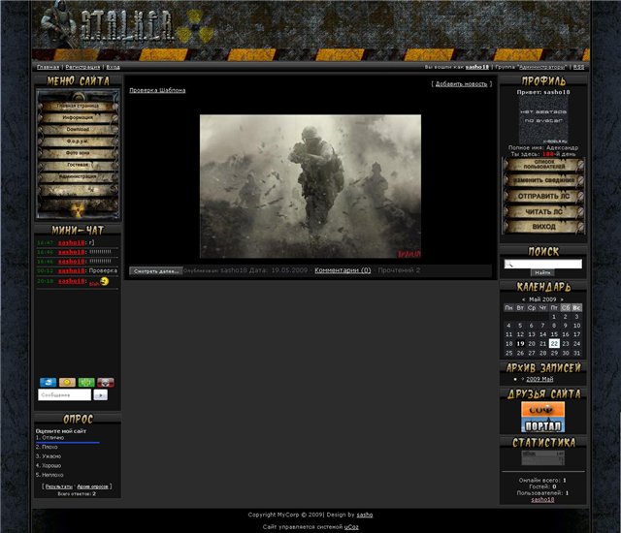Click 'Изменить сведения' profile button

pyautogui.click(x=543, y=180)
